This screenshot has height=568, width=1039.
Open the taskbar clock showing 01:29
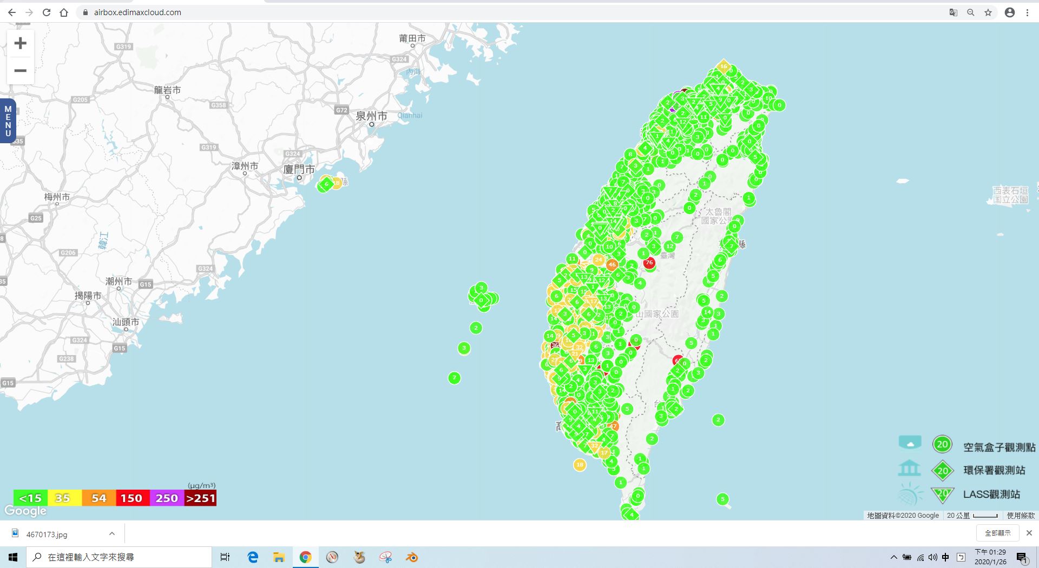click(x=990, y=557)
